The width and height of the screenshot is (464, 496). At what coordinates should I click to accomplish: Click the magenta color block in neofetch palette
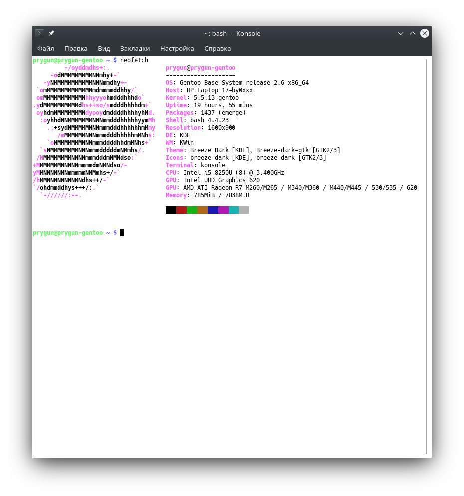coord(223,210)
